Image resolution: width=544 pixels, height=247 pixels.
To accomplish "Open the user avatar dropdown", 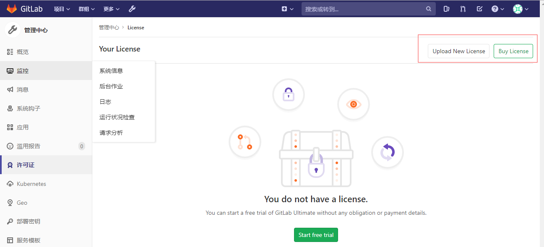I will point(520,8).
